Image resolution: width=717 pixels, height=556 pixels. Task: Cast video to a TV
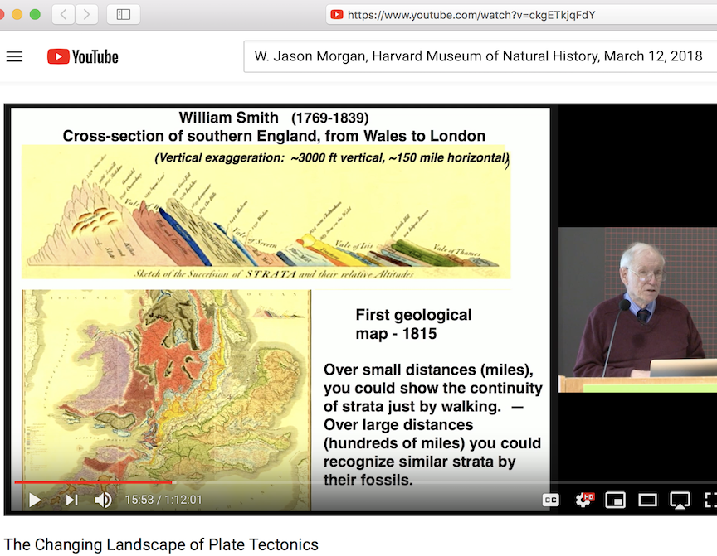[680, 500]
